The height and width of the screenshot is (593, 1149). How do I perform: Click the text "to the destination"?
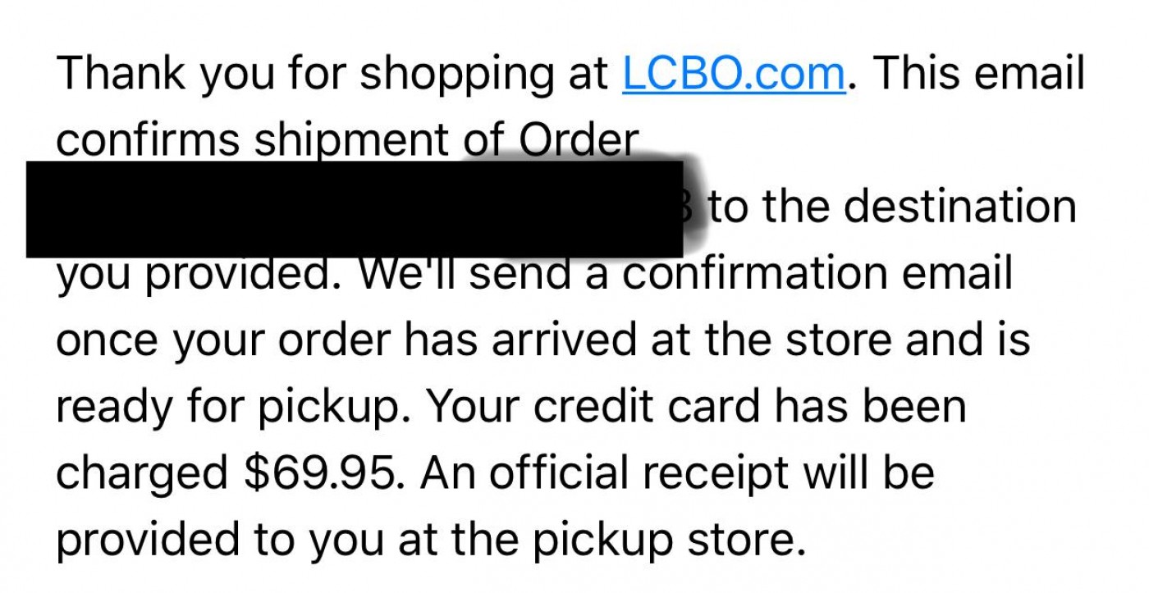coord(891,208)
